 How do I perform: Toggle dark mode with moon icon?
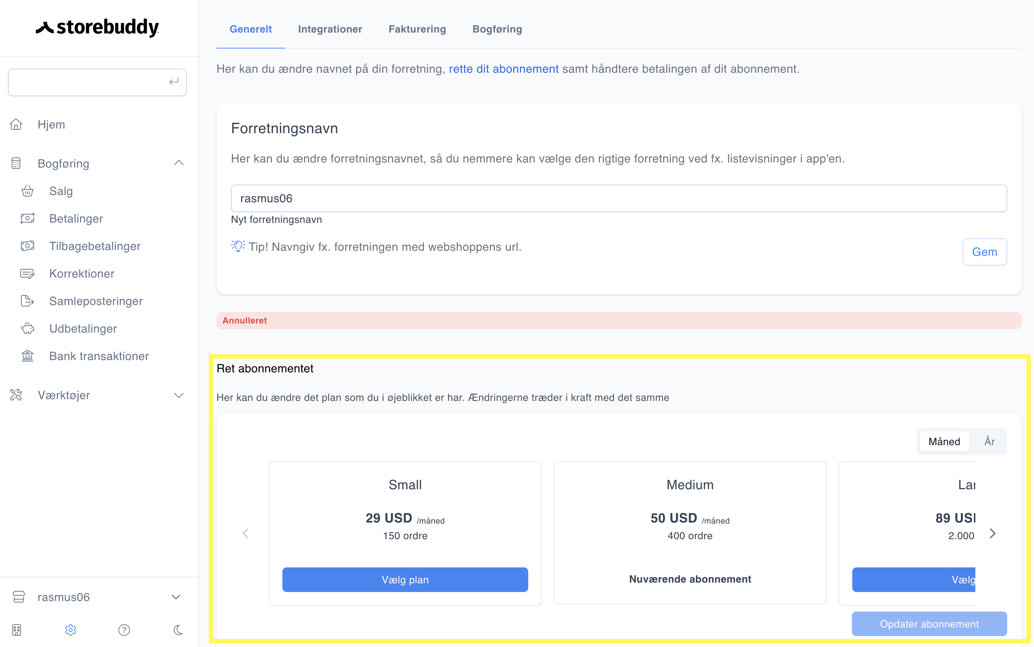tap(178, 630)
